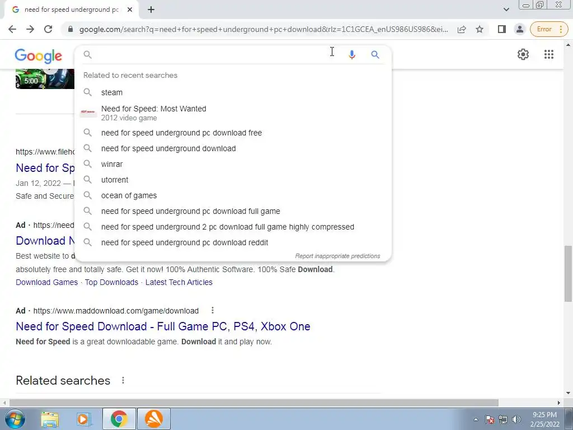The width and height of the screenshot is (573, 430).
Task: Pick 'need for speed underground pc download reddit'
Action: (233, 243)
